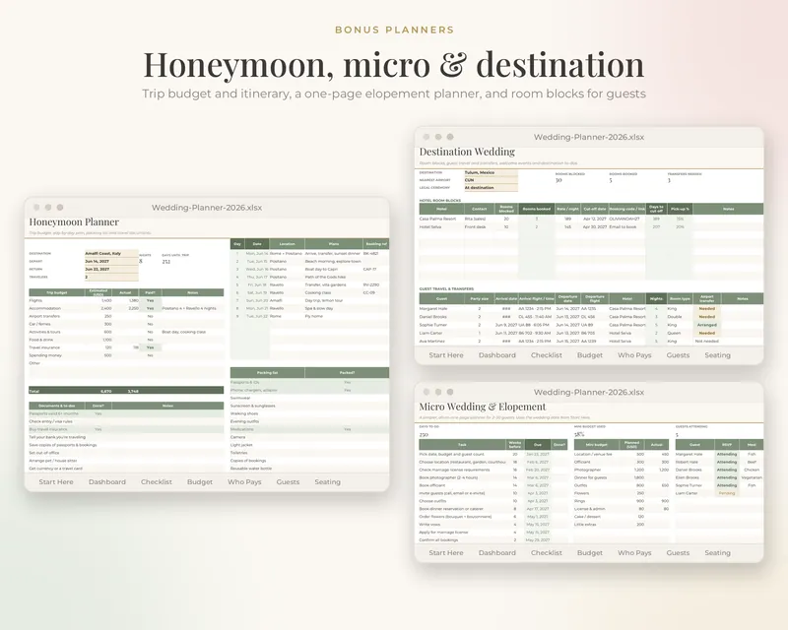
Task: Click first window dot of Micro Wedding window
Action: 427,392
